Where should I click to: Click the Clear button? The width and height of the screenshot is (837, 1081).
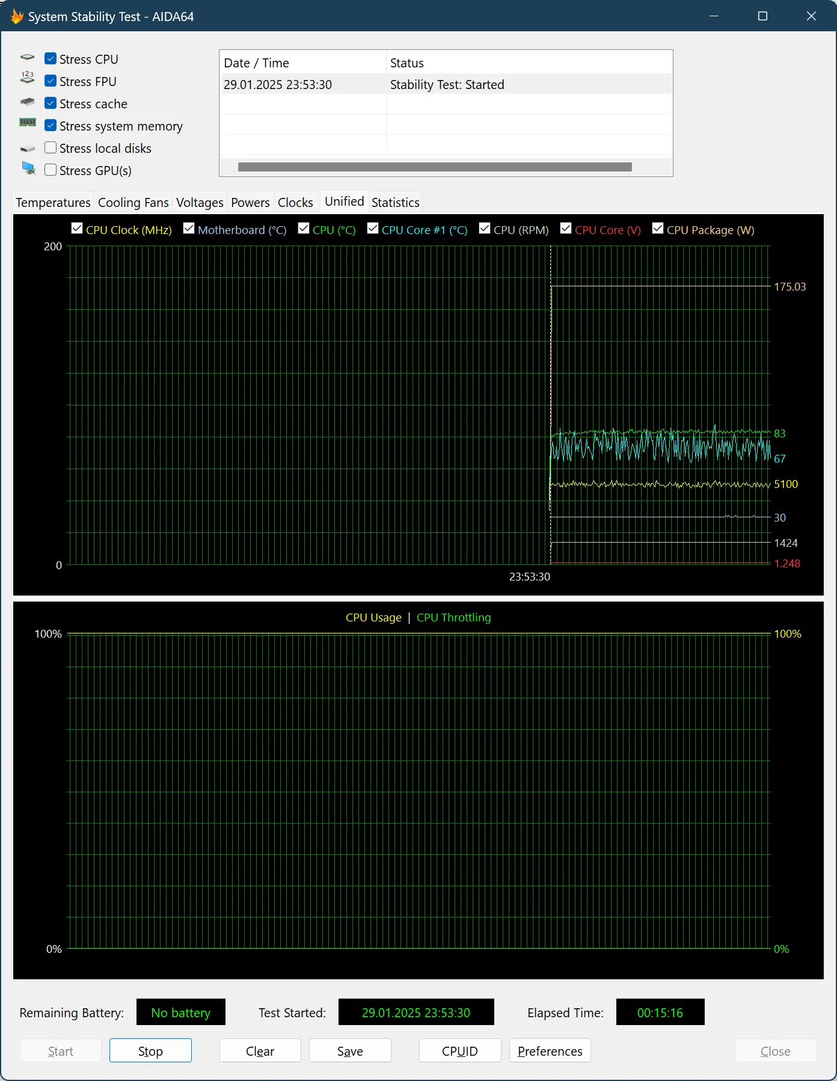click(x=260, y=1051)
